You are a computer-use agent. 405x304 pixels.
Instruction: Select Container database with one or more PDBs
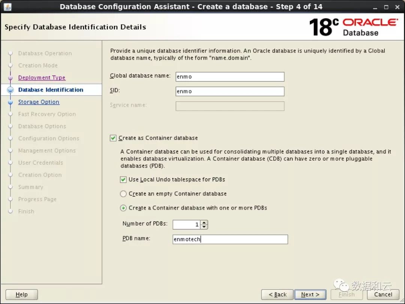[123, 208]
